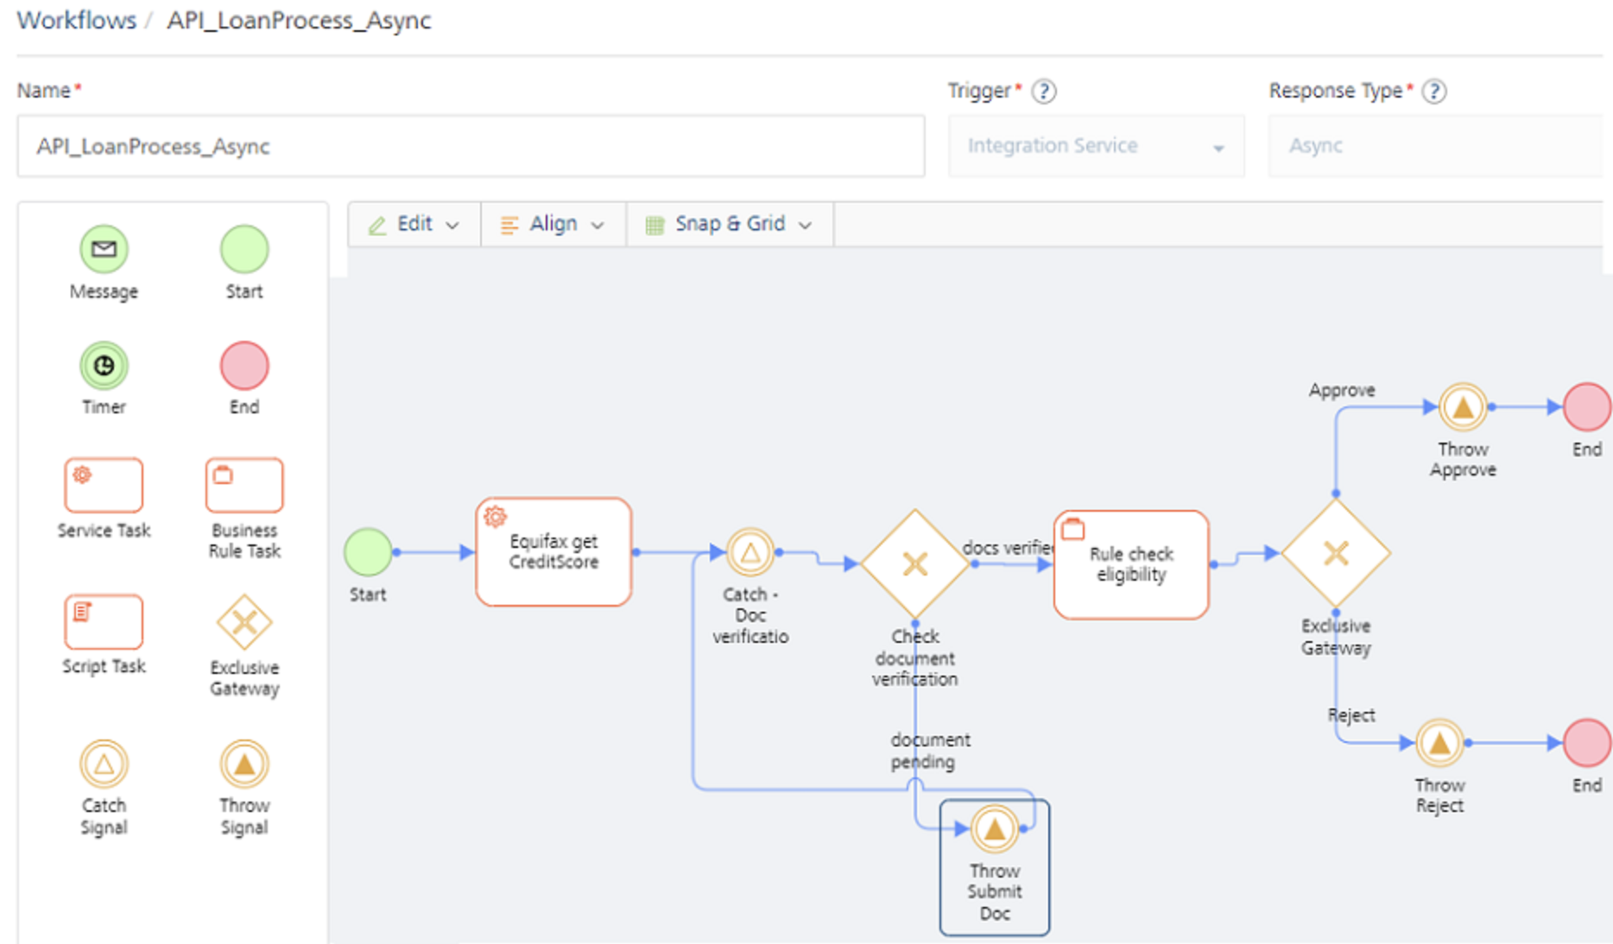Open the Trigger Integration Service dropdown
This screenshot has width=1613, height=944.
tap(1095, 147)
